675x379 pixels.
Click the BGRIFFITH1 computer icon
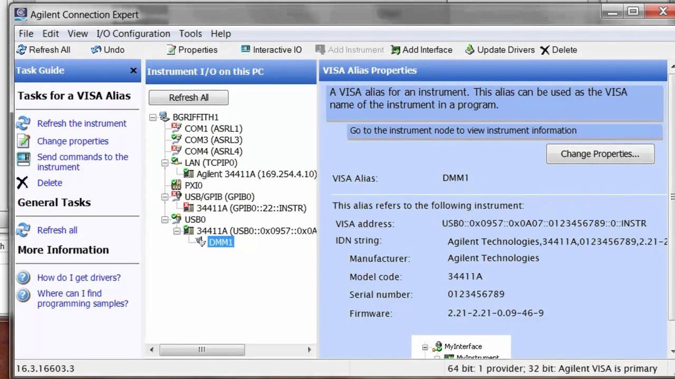click(165, 117)
